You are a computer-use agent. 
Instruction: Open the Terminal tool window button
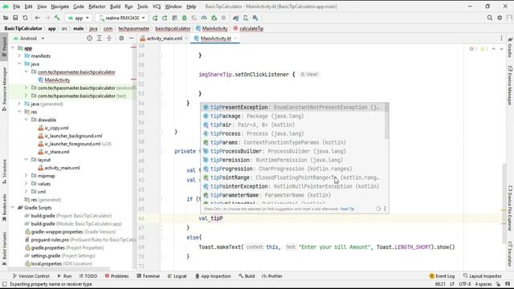coord(148,276)
